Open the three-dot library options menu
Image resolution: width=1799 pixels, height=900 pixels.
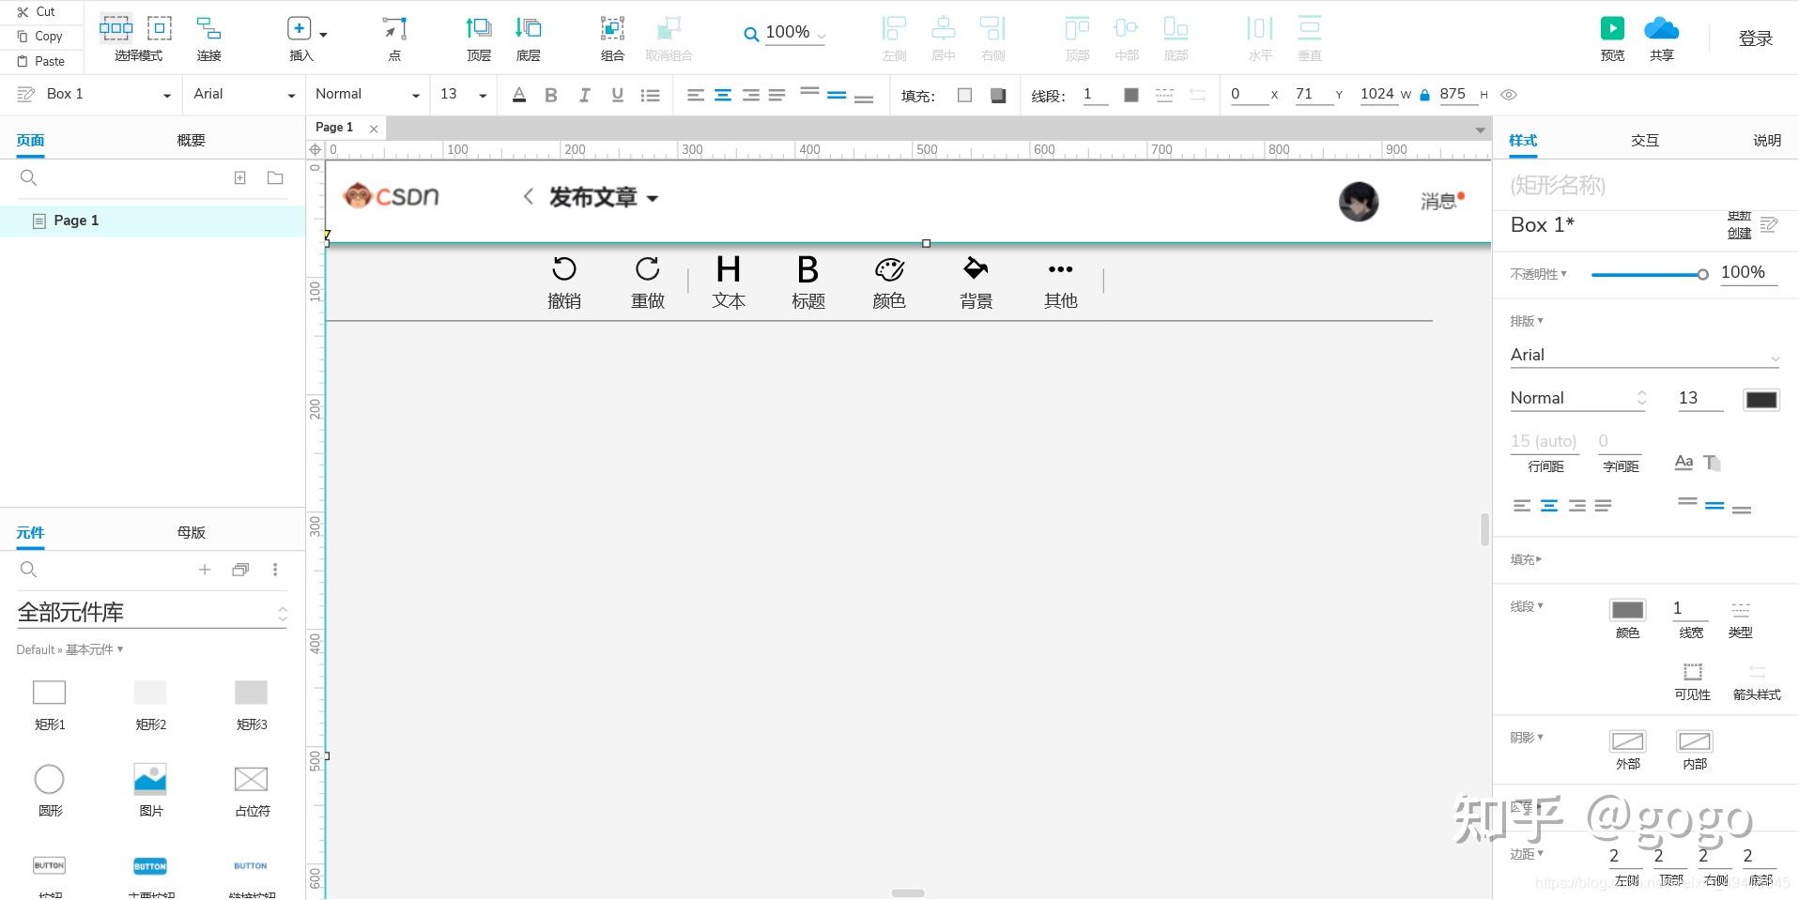tap(275, 570)
